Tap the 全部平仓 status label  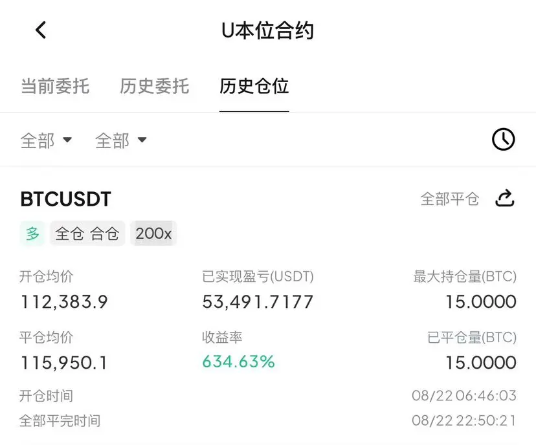point(449,199)
